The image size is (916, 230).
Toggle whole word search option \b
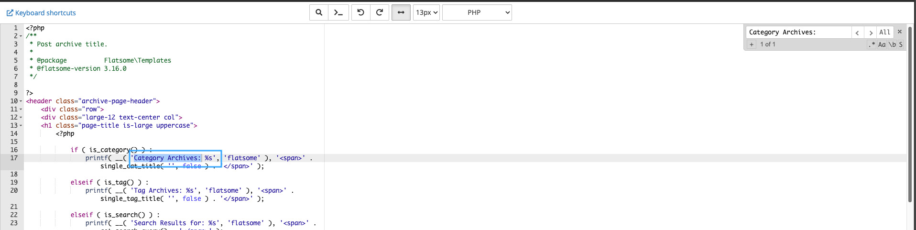[x=892, y=44]
